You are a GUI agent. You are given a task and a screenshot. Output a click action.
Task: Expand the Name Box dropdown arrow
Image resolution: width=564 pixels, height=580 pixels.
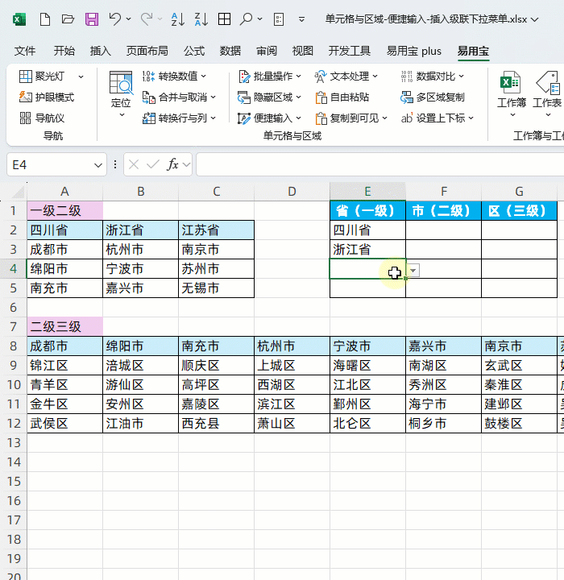[98, 165]
